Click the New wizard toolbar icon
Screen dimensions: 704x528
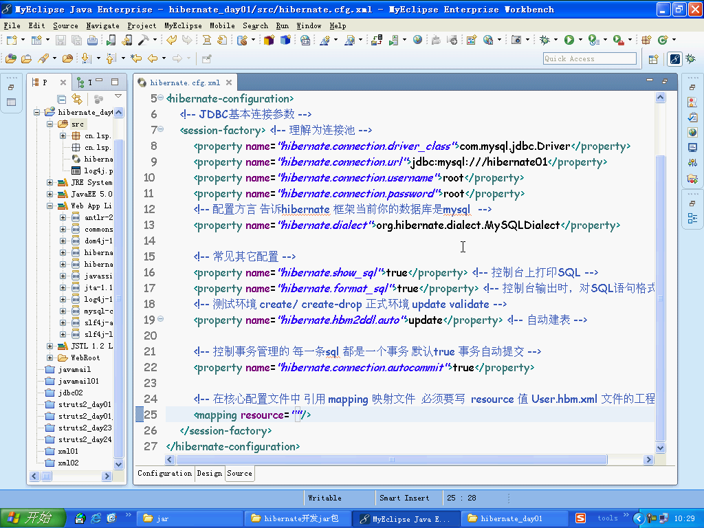point(12,41)
